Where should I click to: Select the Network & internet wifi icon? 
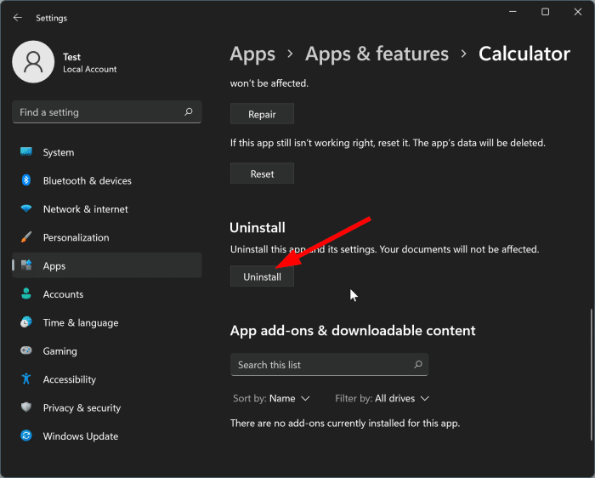pyautogui.click(x=26, y=209)
